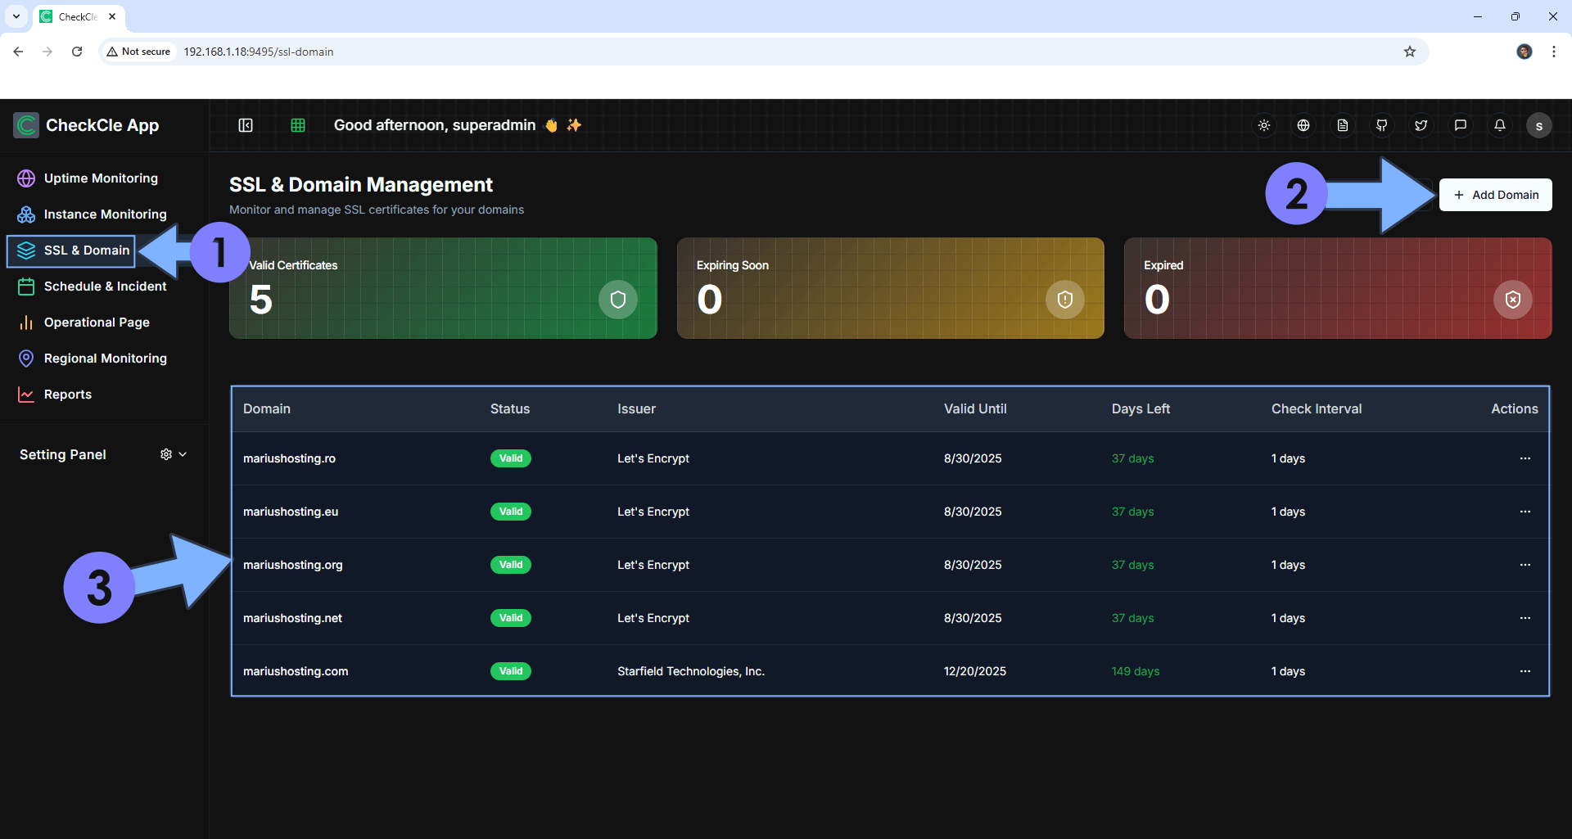Open actions menu for mariushosting.ro
1572x839 pixels.
(x=1525, y=458)
